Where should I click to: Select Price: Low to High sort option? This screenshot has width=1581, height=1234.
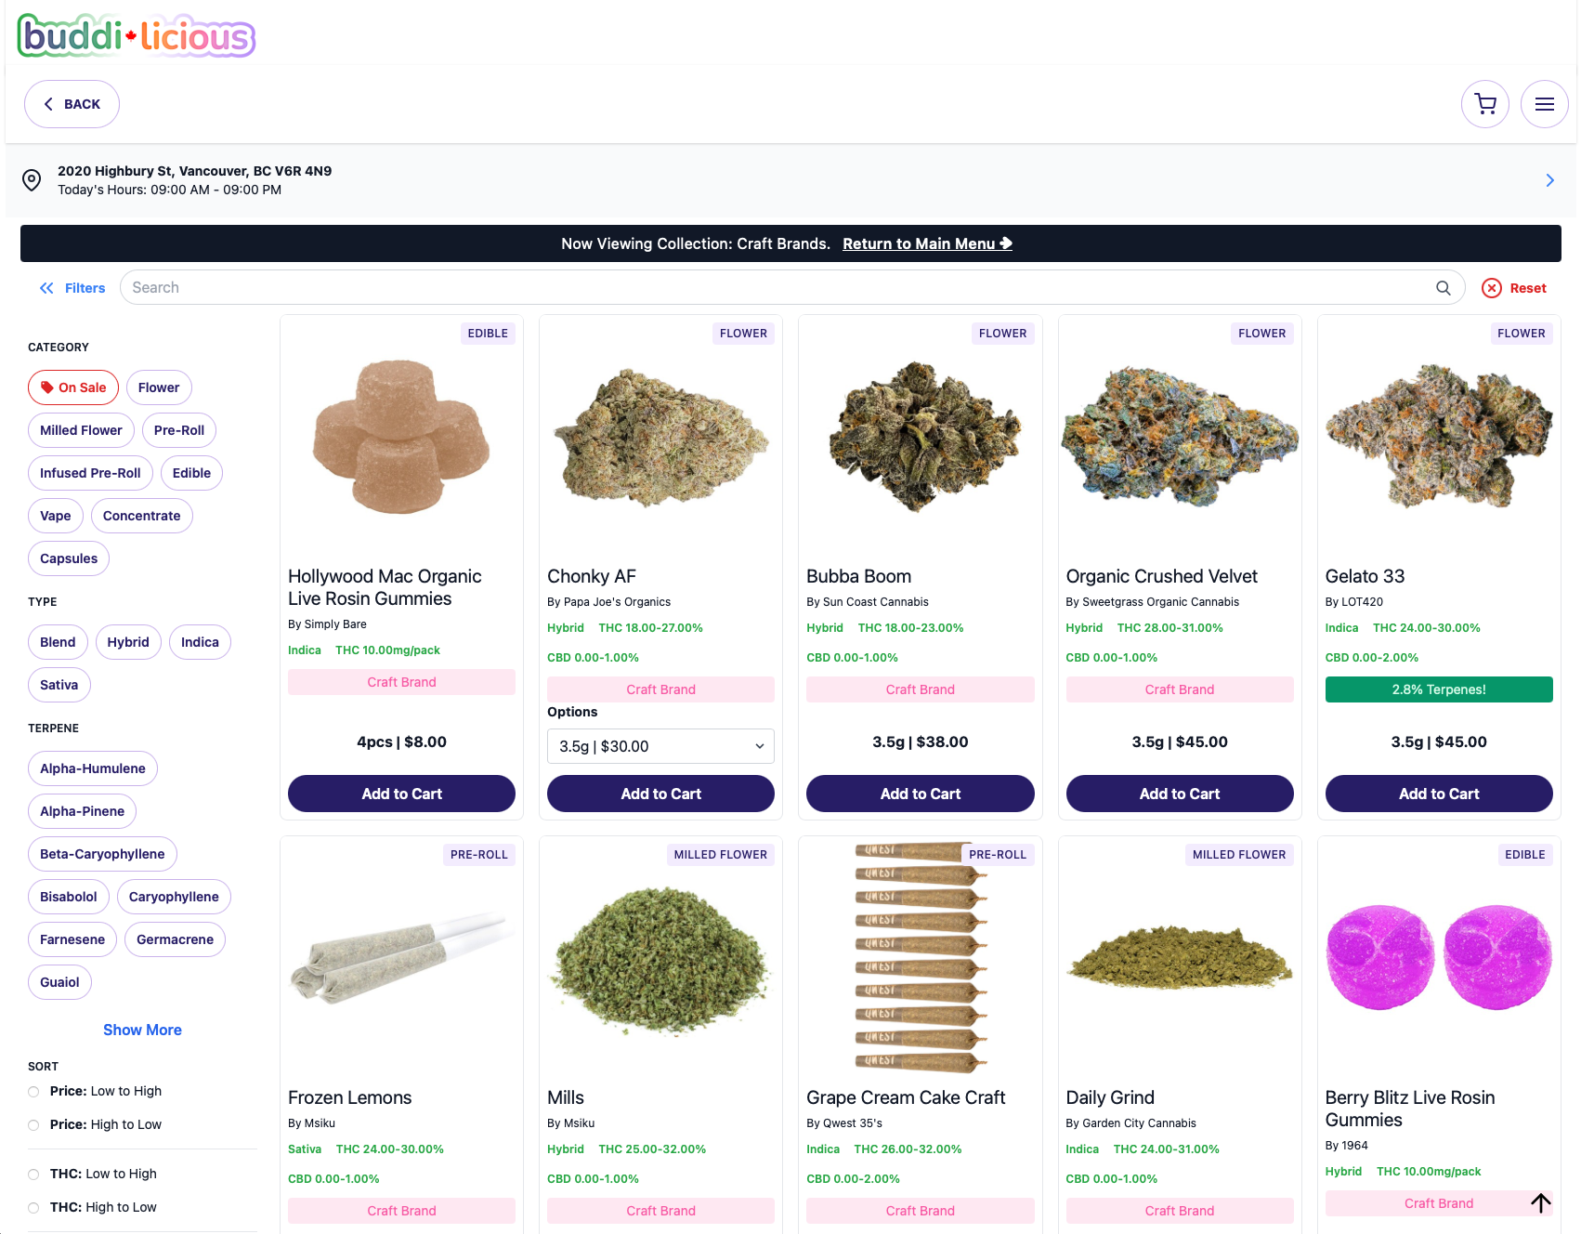tap(95, 1091)
